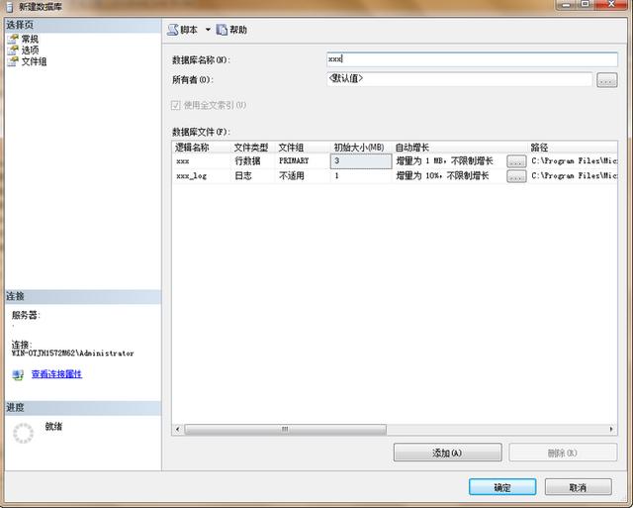Click the 新建数据库 title bar icon
Screen dimensions: 633x508
tap(10, 7)
